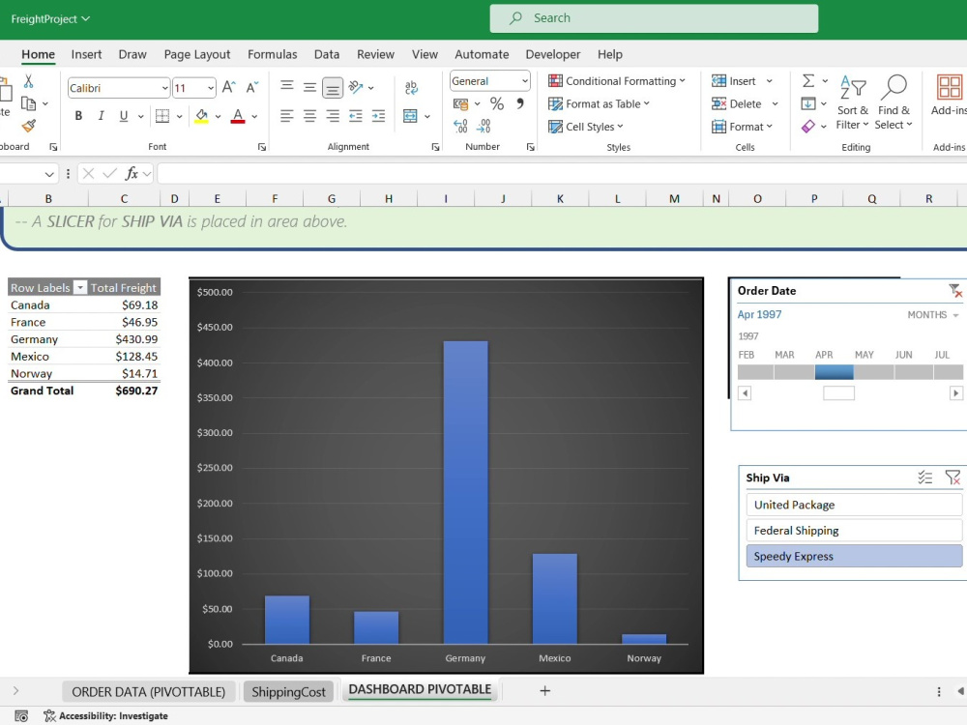The image size is (967, 725).
Task: Toggle Bold formatting in Font group
Action: 78,115
